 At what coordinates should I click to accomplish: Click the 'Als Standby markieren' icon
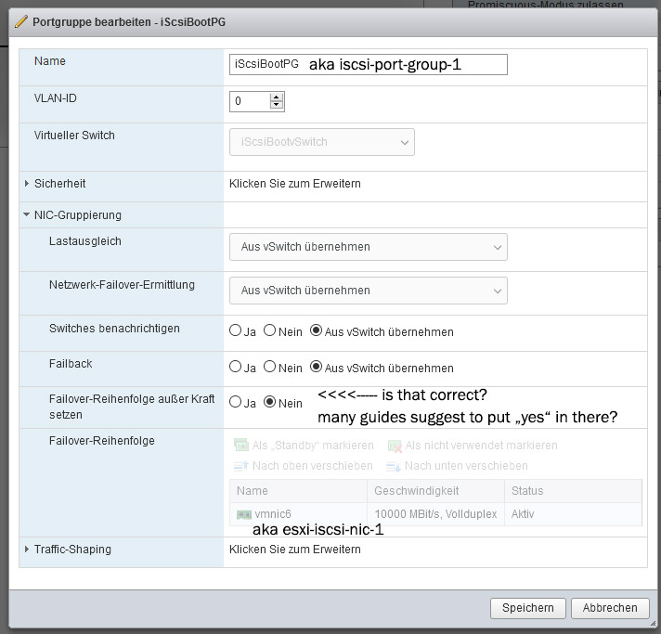coord(241,446)
